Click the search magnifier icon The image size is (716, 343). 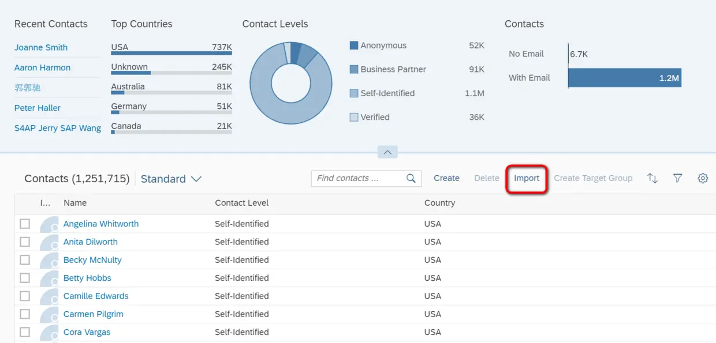tap(411, 179)
